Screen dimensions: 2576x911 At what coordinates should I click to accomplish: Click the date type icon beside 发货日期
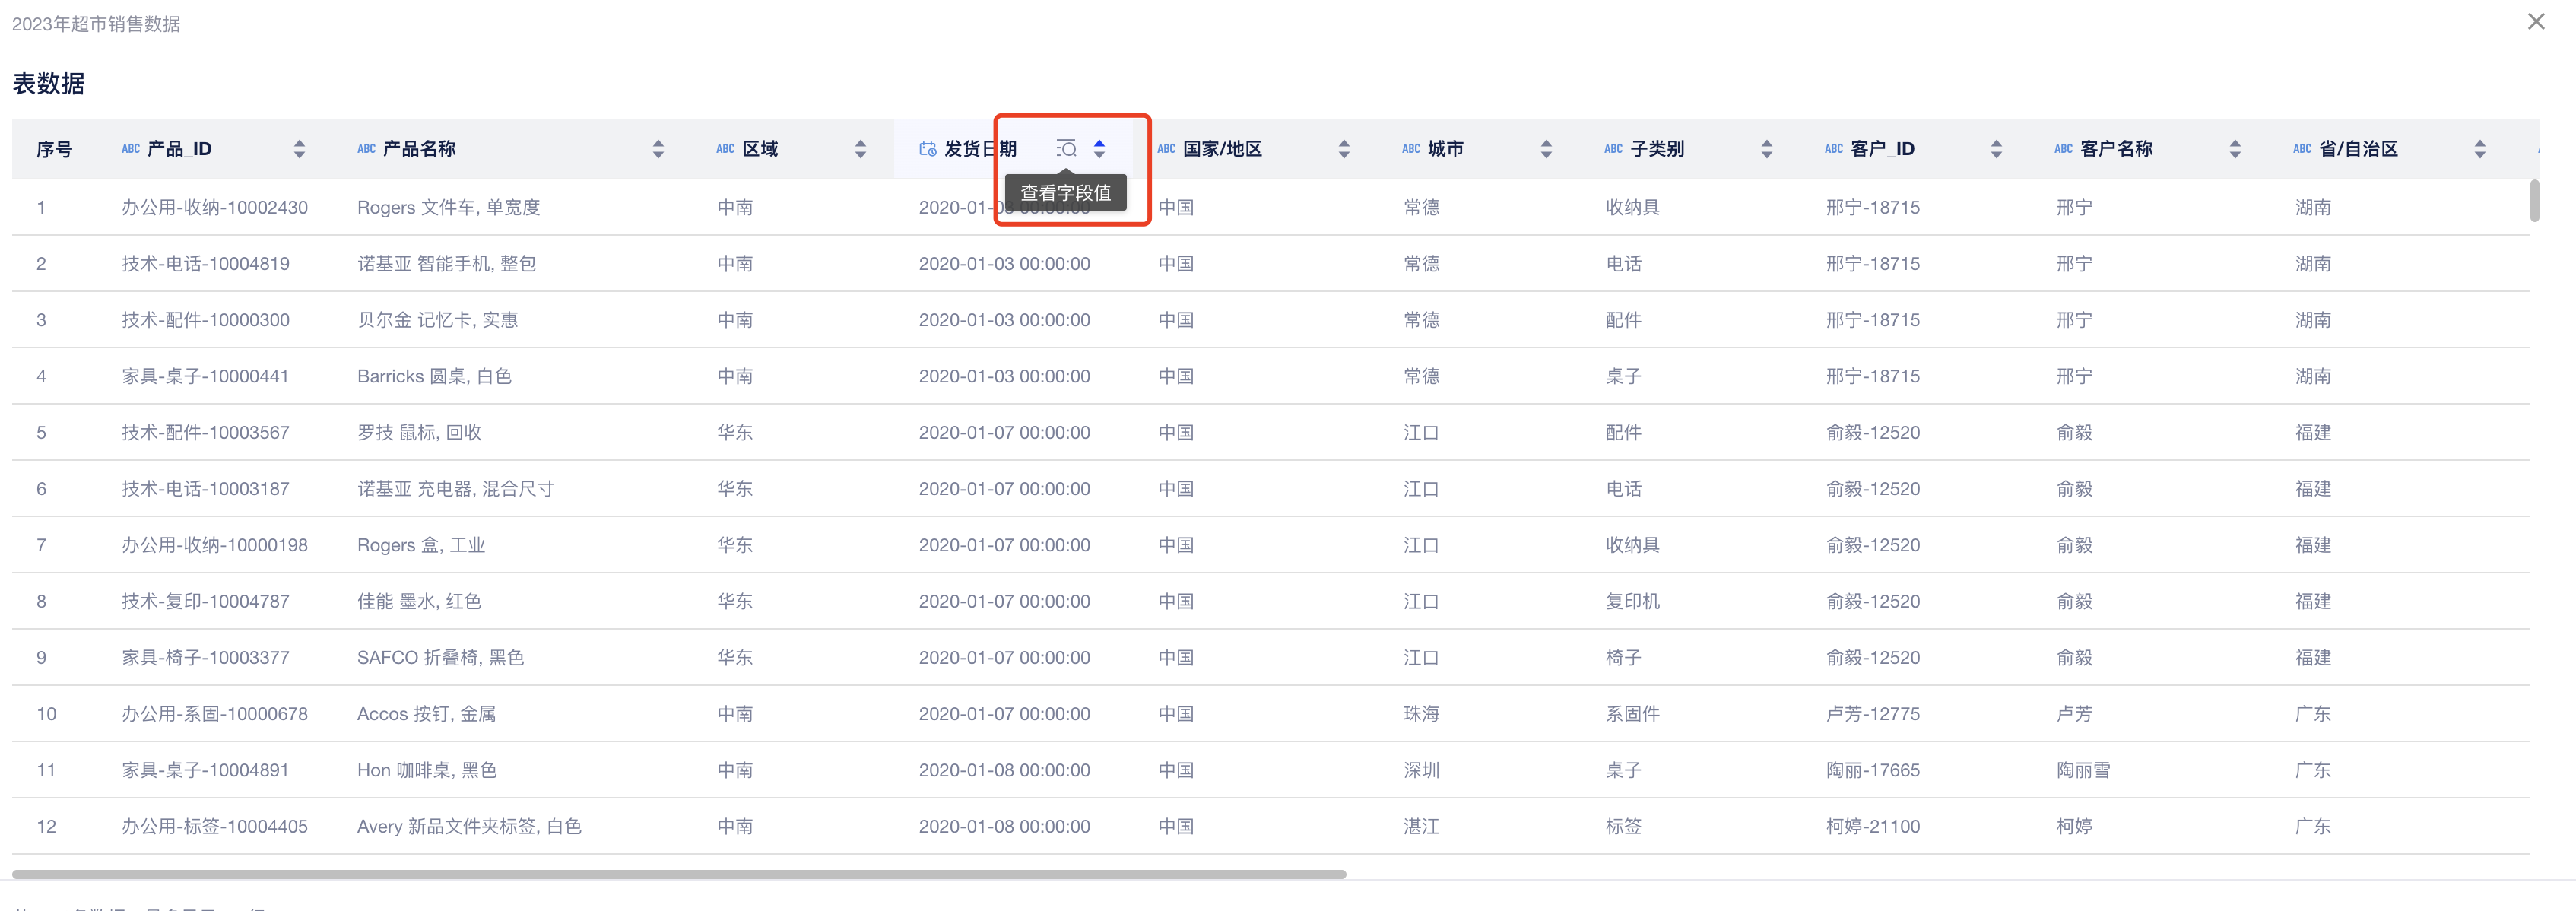[x=927, y=149]
